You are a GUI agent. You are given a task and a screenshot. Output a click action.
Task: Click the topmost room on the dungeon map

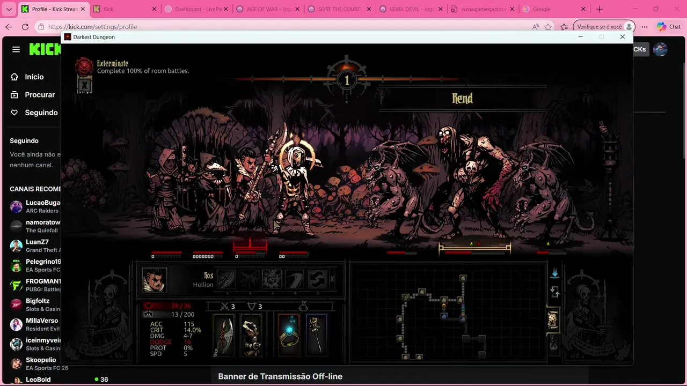click(x=463, y=278)
